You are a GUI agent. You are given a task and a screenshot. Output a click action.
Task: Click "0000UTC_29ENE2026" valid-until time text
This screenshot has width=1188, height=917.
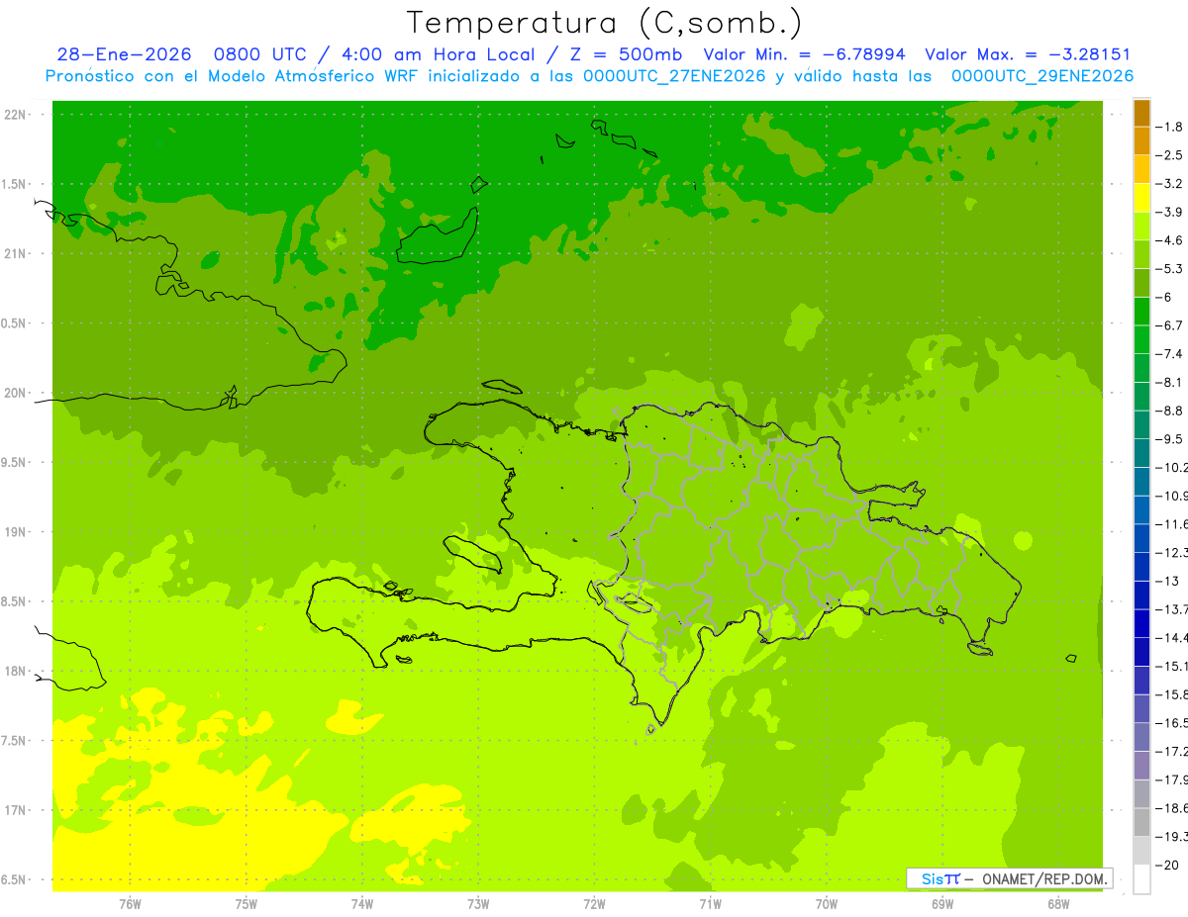click(1042, 76)
